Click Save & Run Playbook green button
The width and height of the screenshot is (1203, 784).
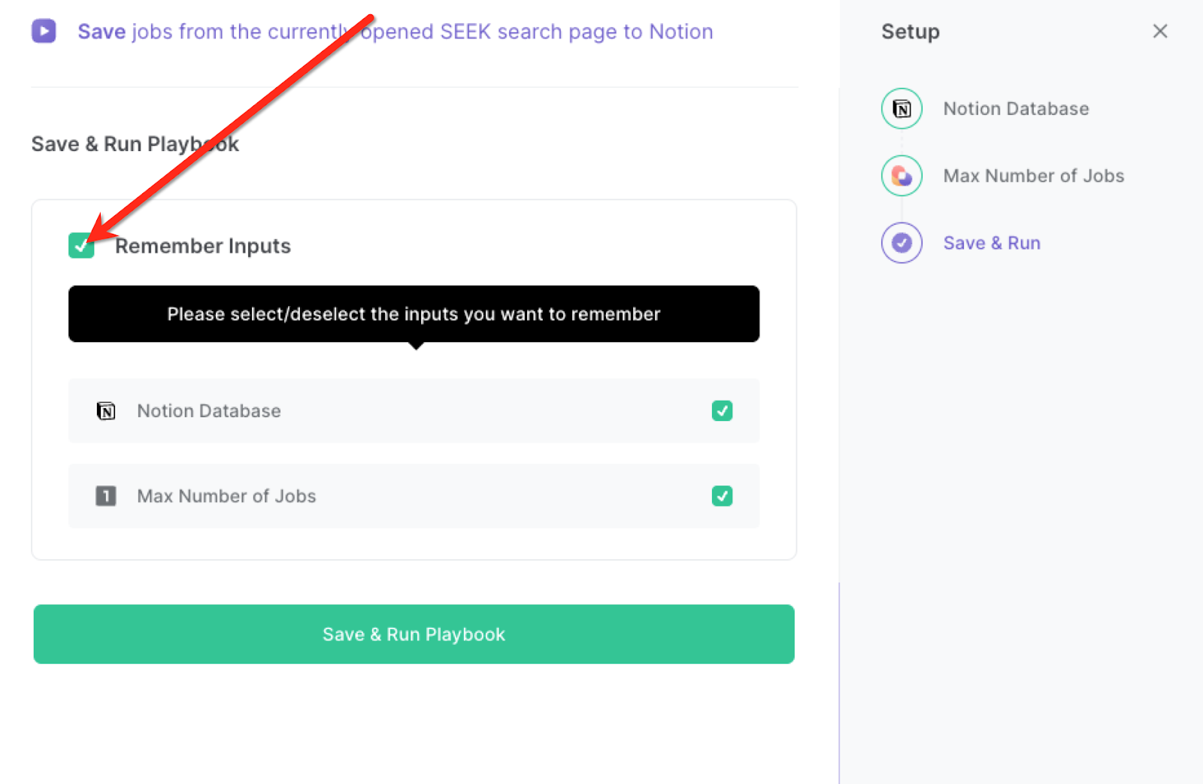pos(414,634)
